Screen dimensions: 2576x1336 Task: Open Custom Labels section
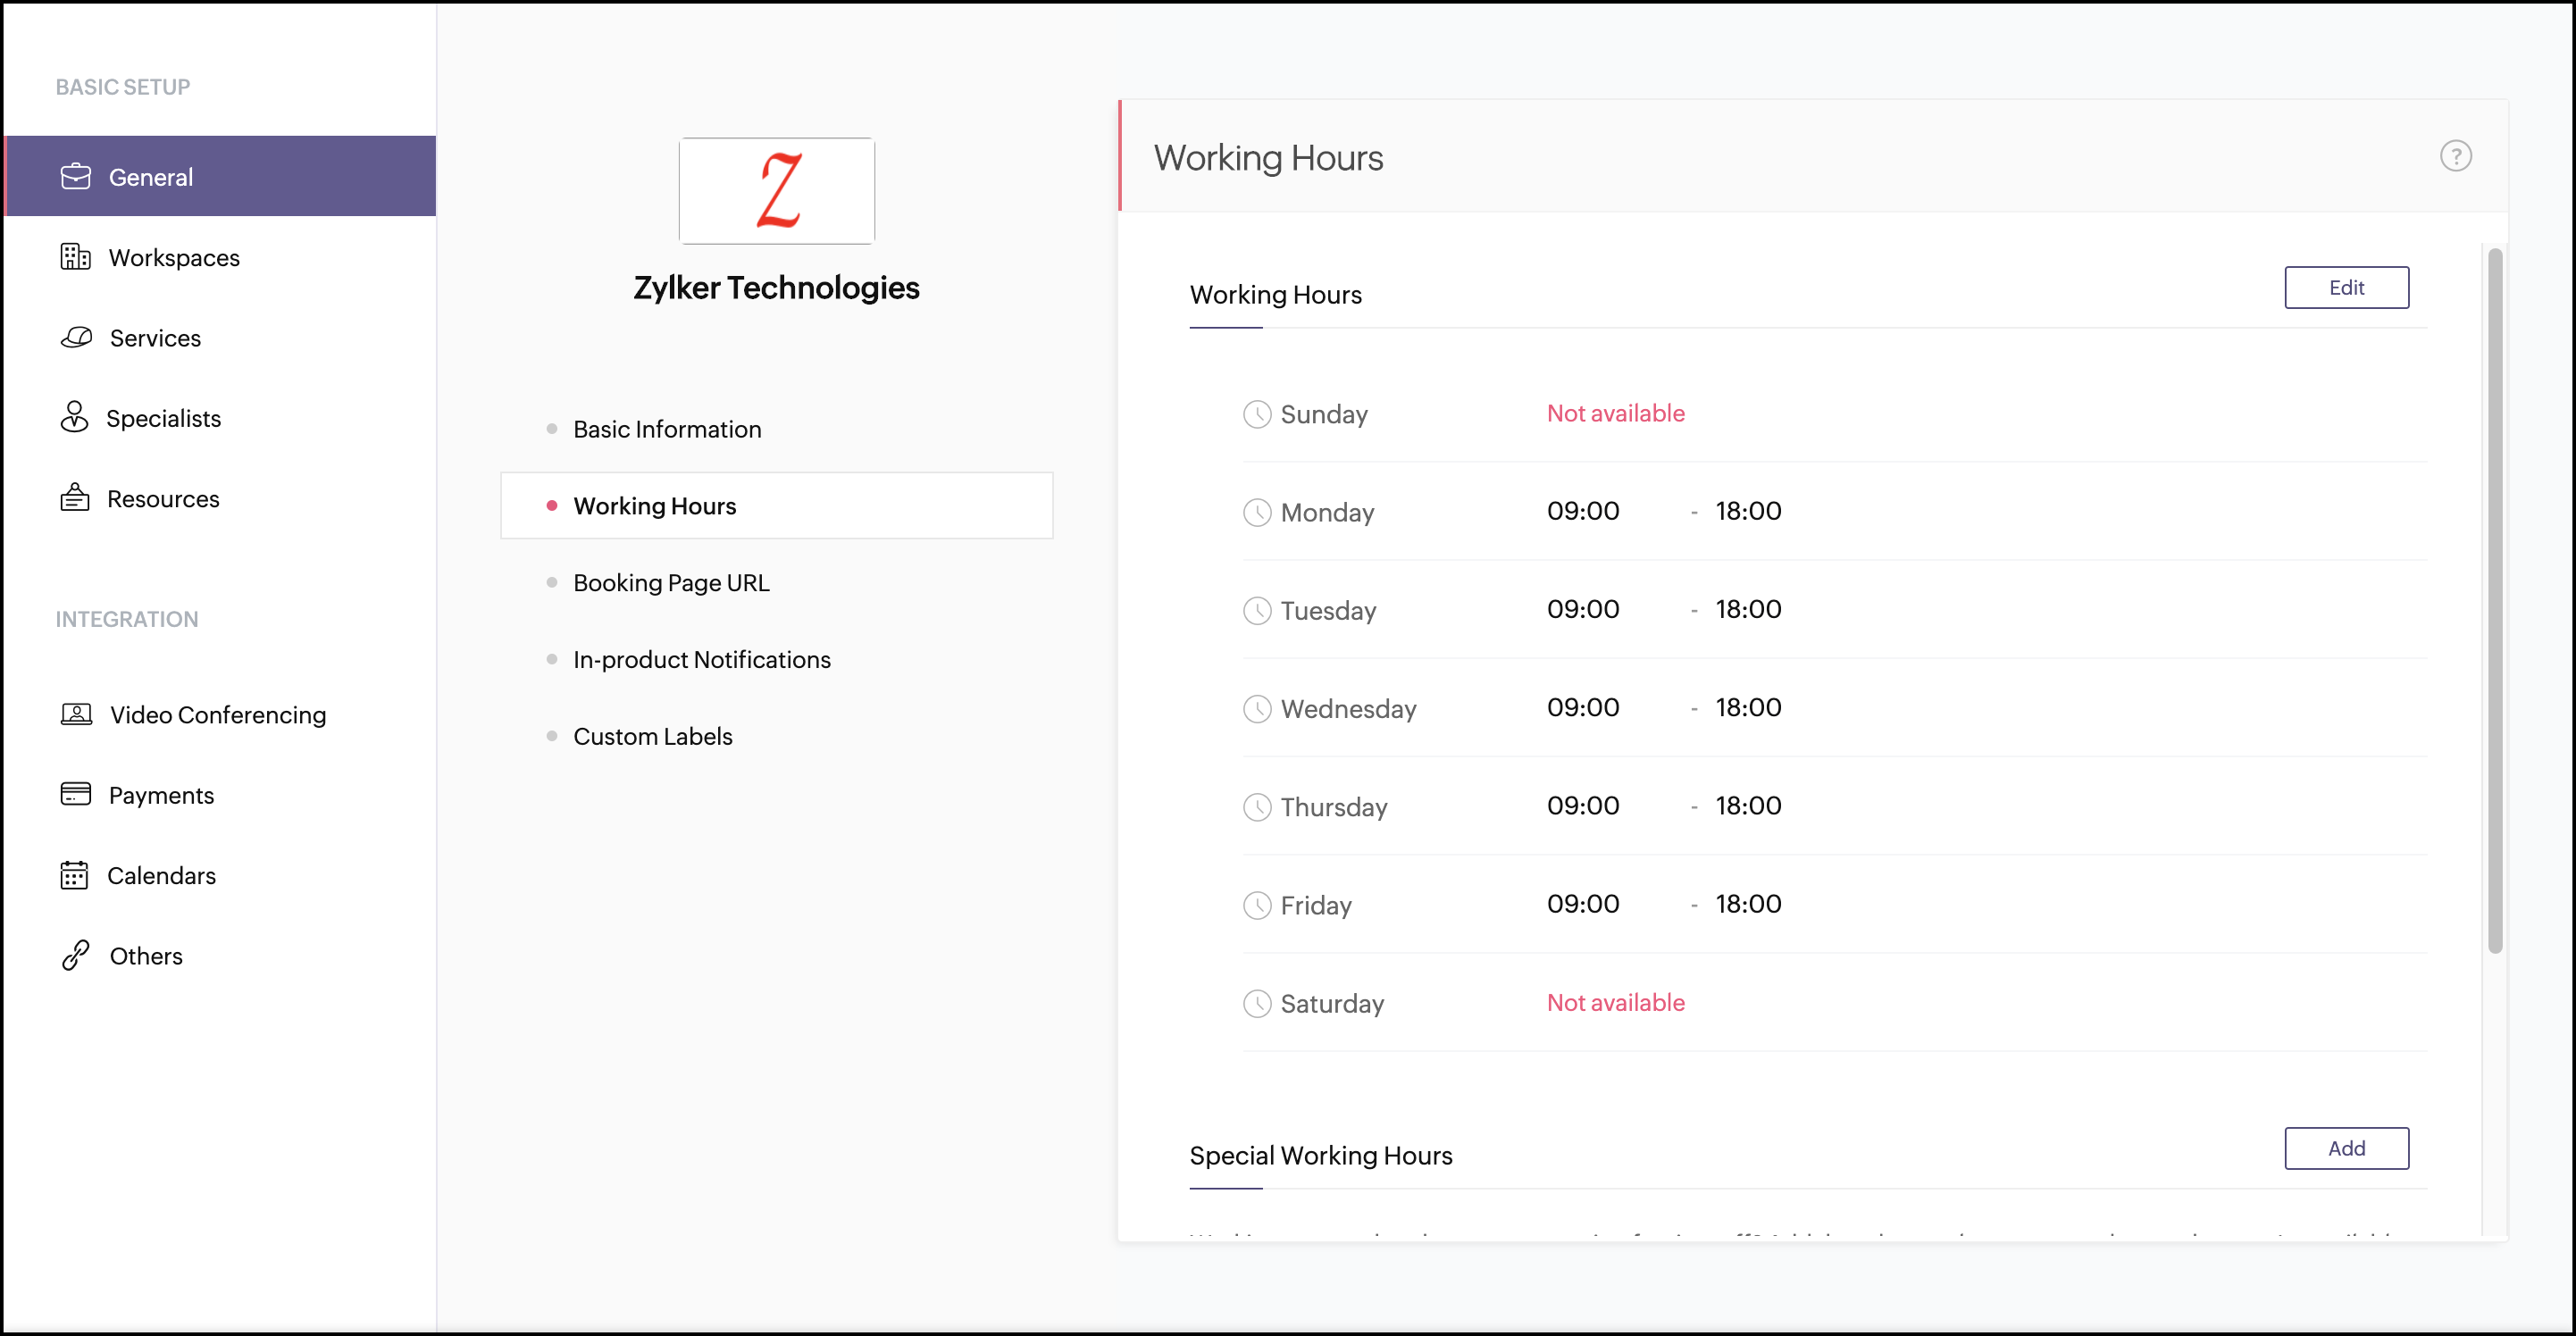652,736
